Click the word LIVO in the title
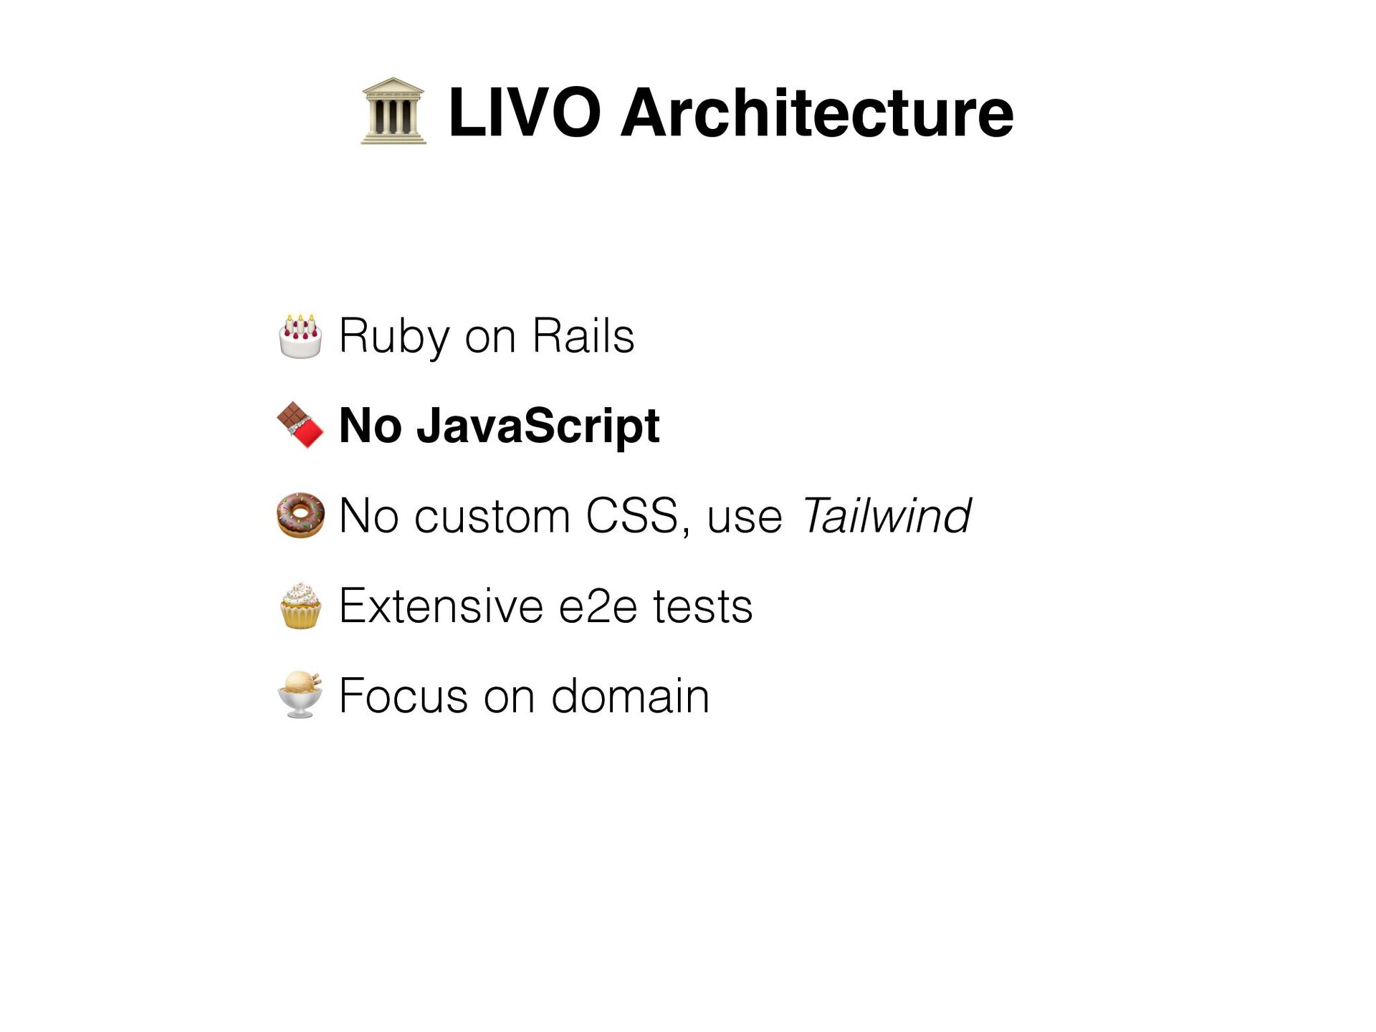The image size is (1376, 1032). [x=525, y=113]
